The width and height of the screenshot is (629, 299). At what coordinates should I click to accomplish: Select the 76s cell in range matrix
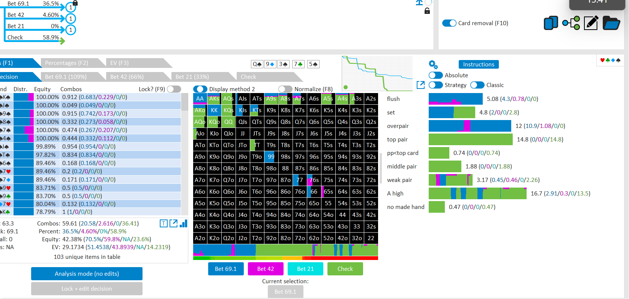(x=314, y=180)
